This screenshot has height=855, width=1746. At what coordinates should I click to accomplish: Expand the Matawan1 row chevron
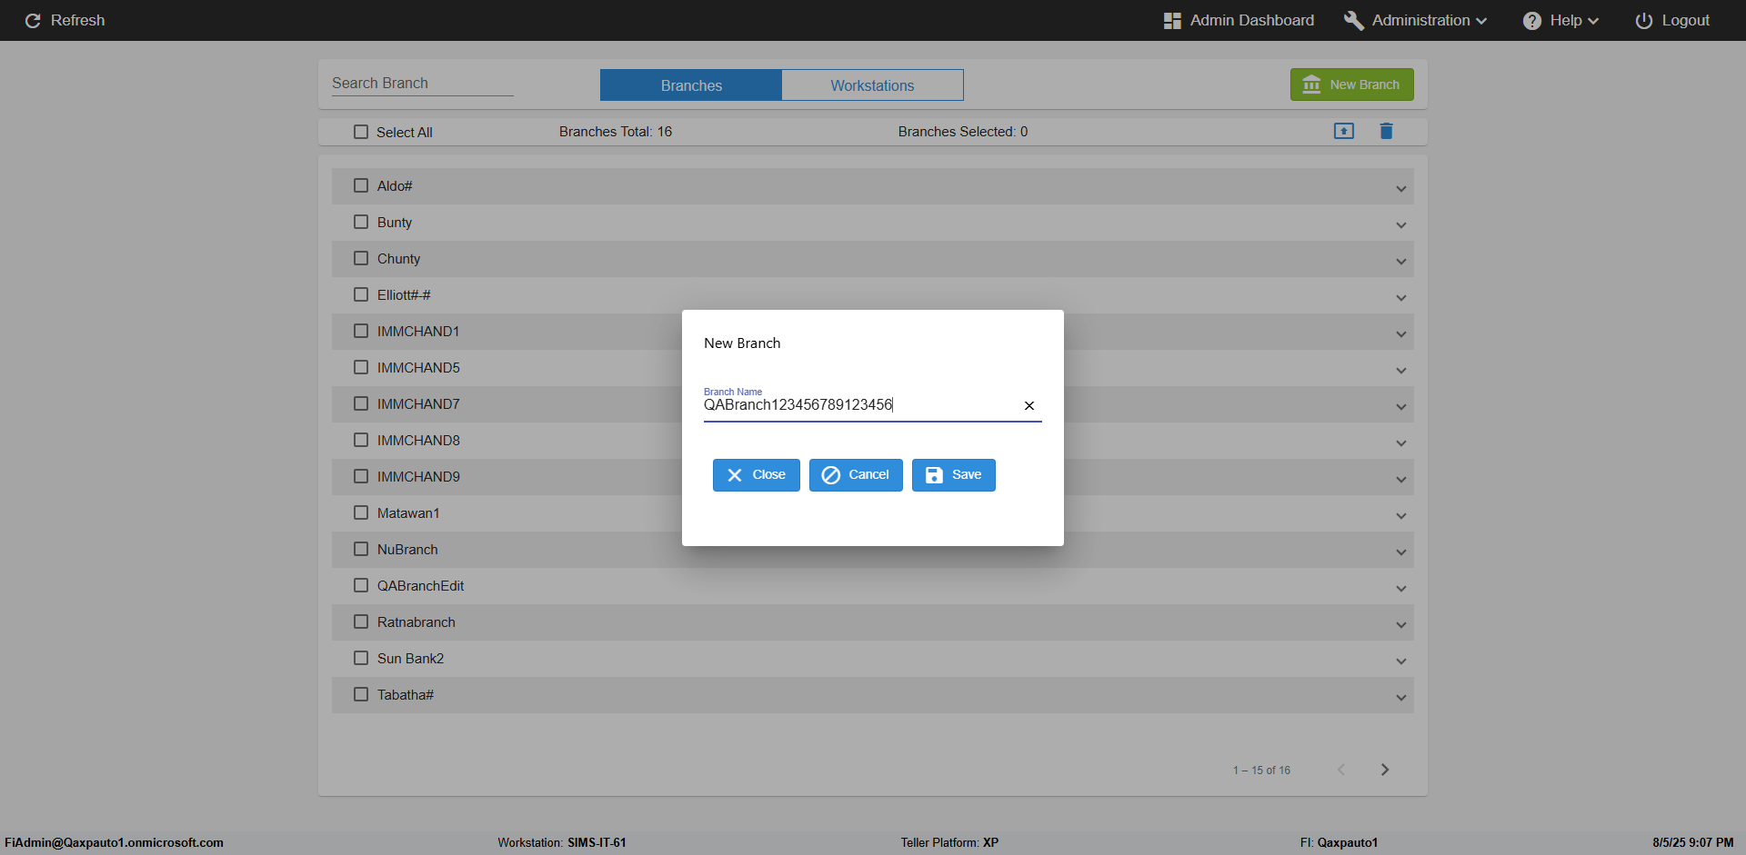(x=1401, y=516)
